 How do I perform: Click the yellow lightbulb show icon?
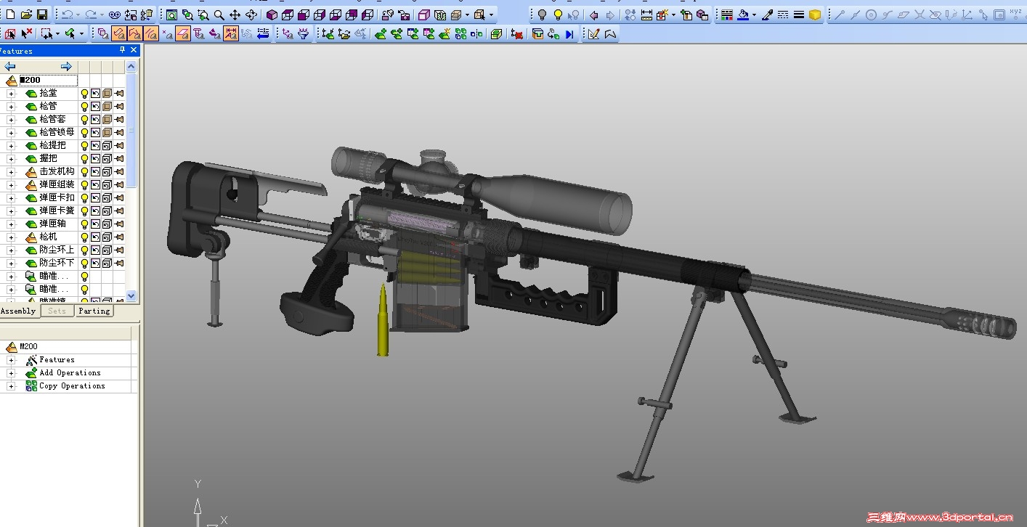(558, 15)
